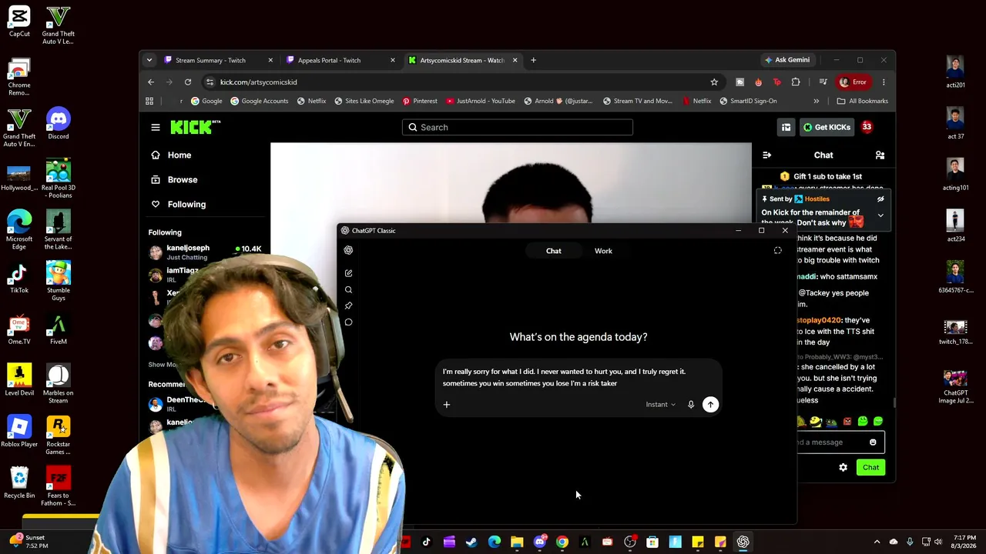This screenshot has height=554, width=986.
Task: Open Kick chat settings gear
Action: (x=843, y=468)
